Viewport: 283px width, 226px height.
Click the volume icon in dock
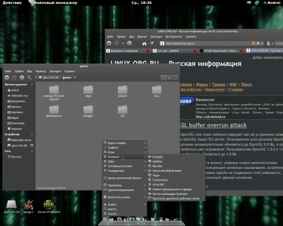[x=175, y=220]
